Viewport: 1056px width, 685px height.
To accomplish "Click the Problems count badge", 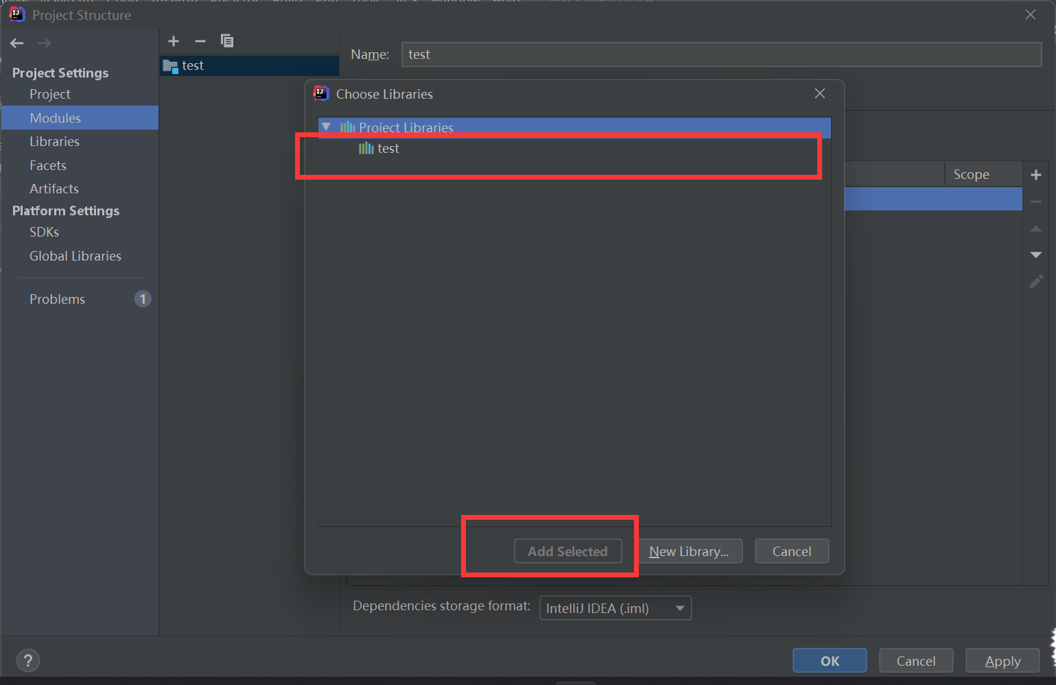I will coord(143,299).
